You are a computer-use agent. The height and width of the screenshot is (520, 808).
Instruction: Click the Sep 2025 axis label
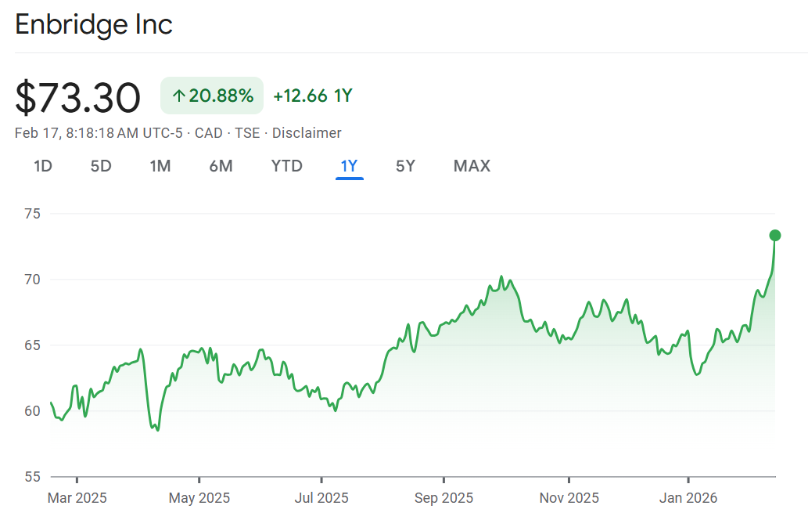click(444, 498)
